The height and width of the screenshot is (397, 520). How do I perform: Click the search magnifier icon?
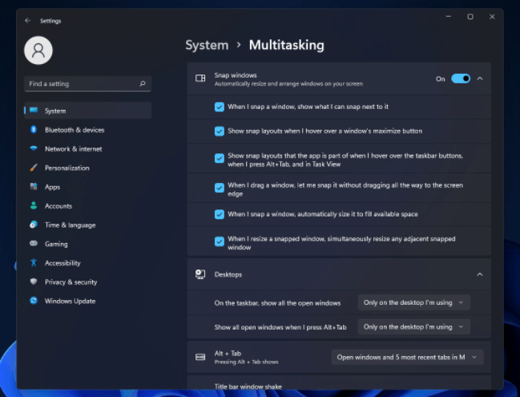pyautogui.click(x=143, y=83)
